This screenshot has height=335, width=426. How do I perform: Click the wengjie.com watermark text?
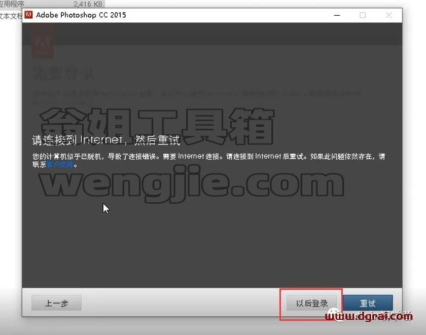point(192,183)
